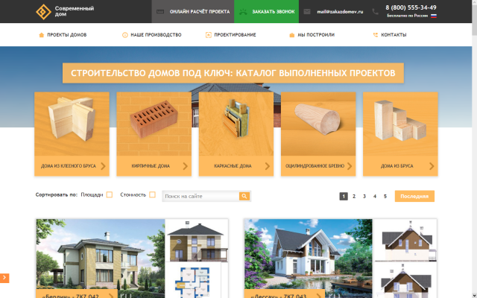Click the green Заказать звонок button
Image resolution: width=477 pixels, height=298 pixels.
point(266,12)
